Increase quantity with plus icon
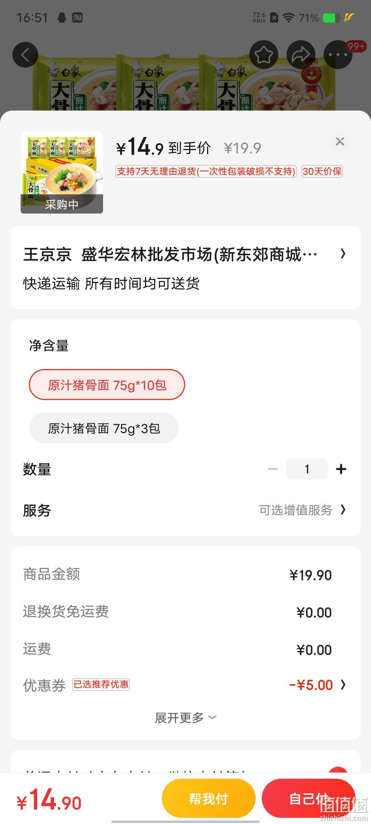The height and width of the screenshot is (824, 371). (341, 469)
